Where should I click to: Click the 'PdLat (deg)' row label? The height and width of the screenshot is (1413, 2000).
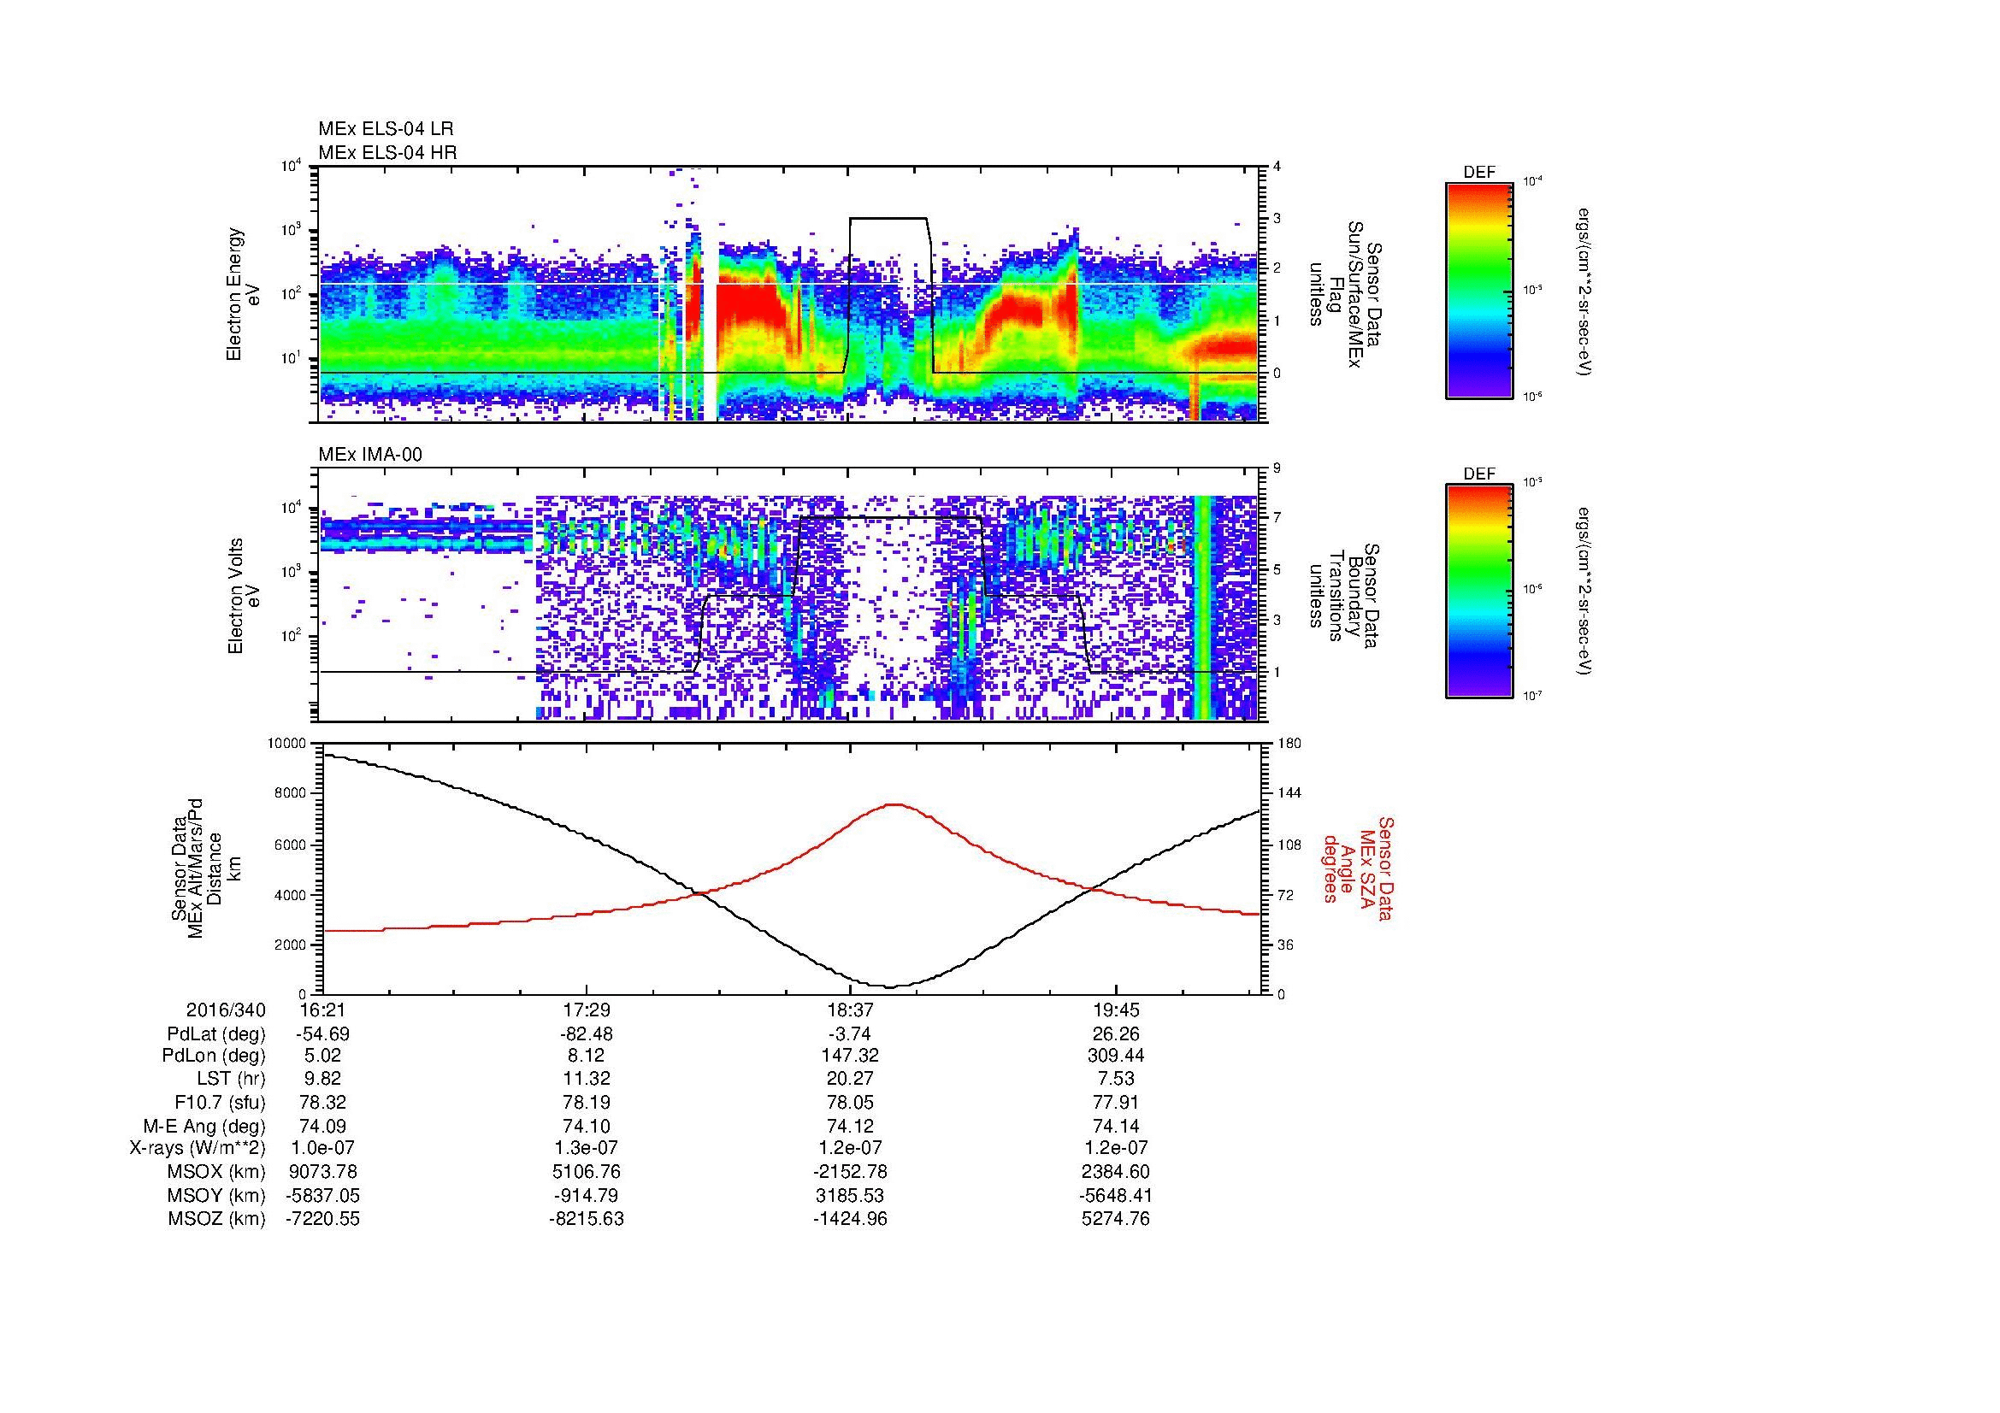point(216,1034)
